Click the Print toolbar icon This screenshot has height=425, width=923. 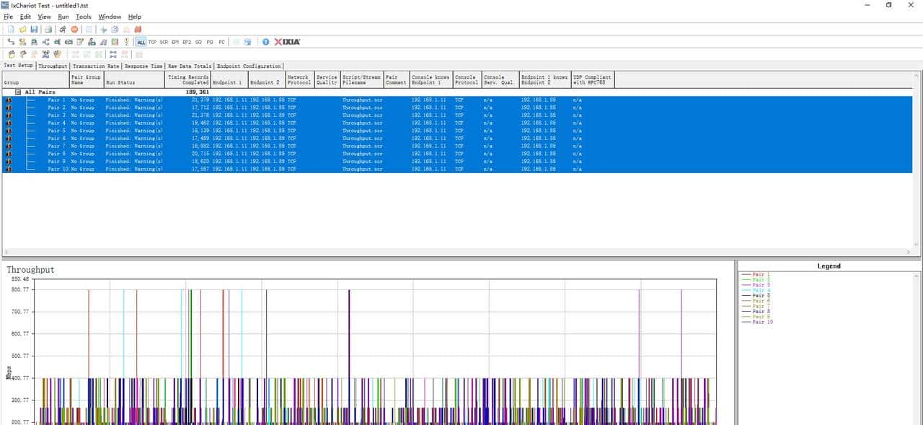48,30
